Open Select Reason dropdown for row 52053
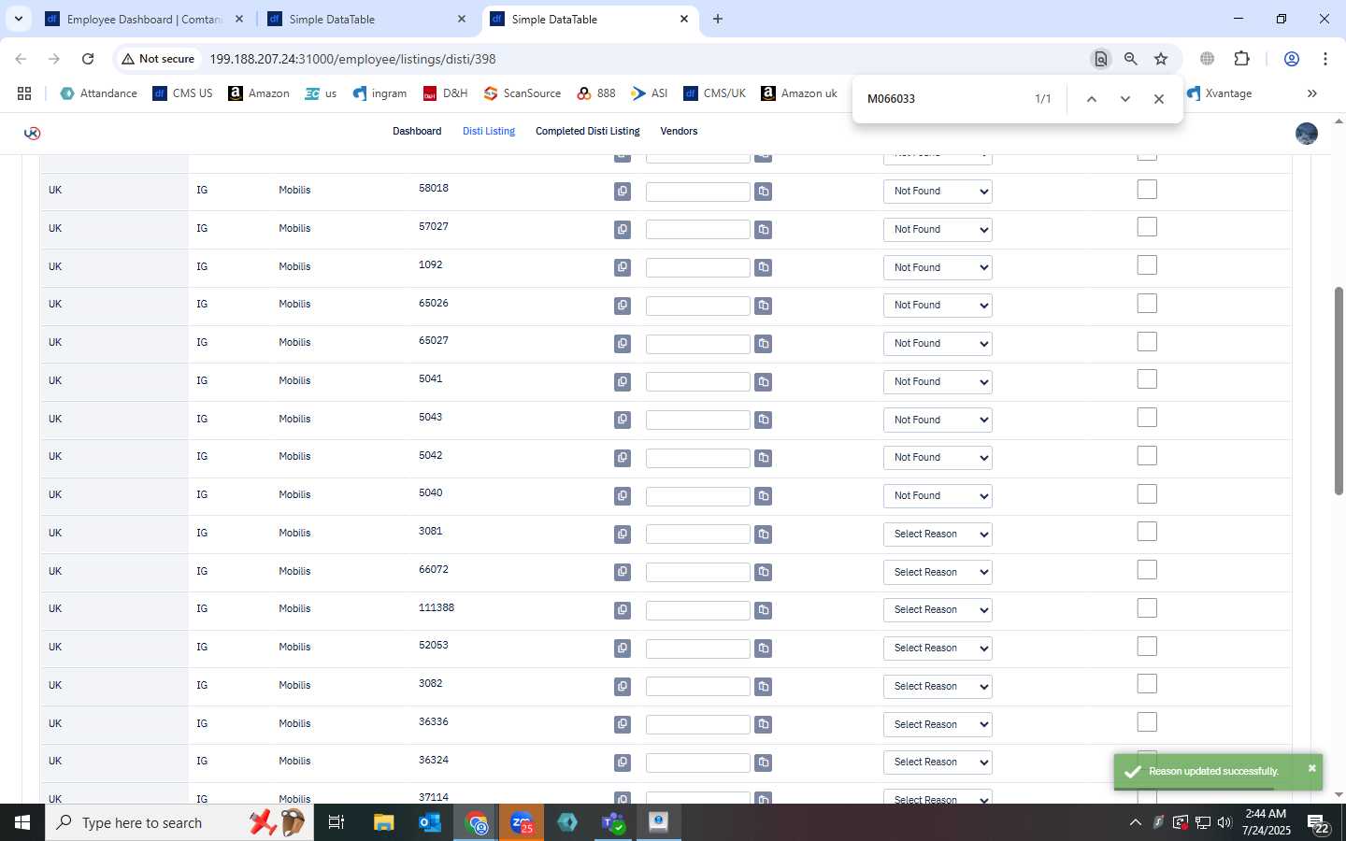 (x=938, y=649)
